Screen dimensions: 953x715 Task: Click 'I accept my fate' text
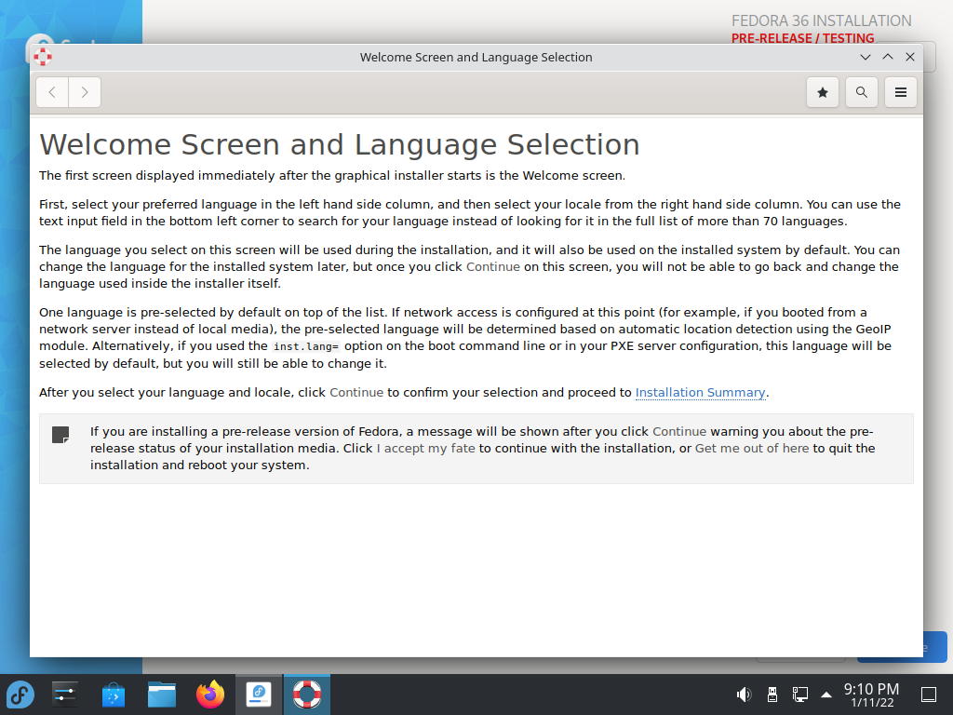click(x=425, y=449)
